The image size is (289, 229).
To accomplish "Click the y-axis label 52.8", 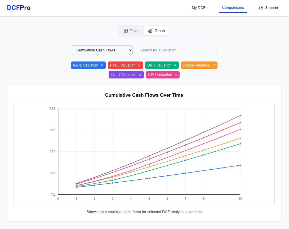I will click(52, 151).
